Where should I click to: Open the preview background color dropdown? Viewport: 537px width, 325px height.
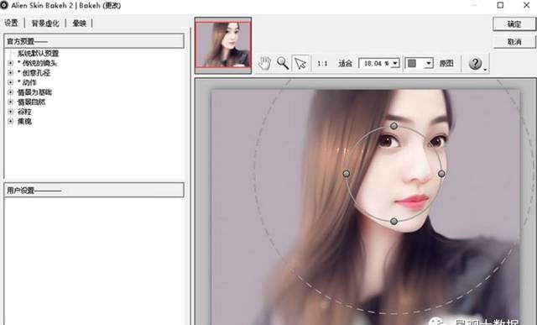(429, 64)
